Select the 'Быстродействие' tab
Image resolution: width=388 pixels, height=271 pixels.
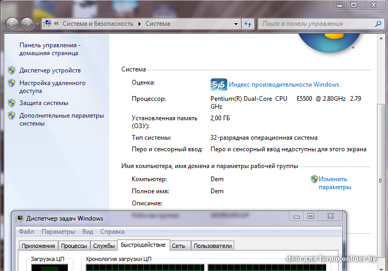[143, 245]
